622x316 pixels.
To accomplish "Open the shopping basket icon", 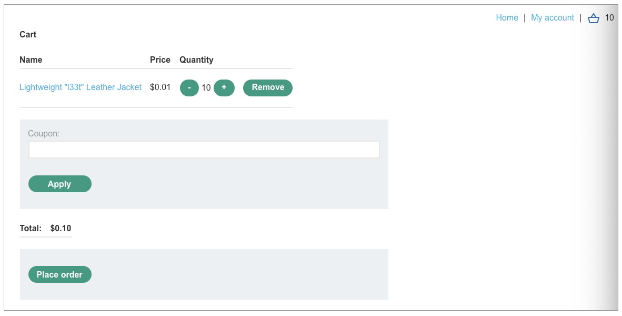I will pyautogui.click(x=594, y=18).
